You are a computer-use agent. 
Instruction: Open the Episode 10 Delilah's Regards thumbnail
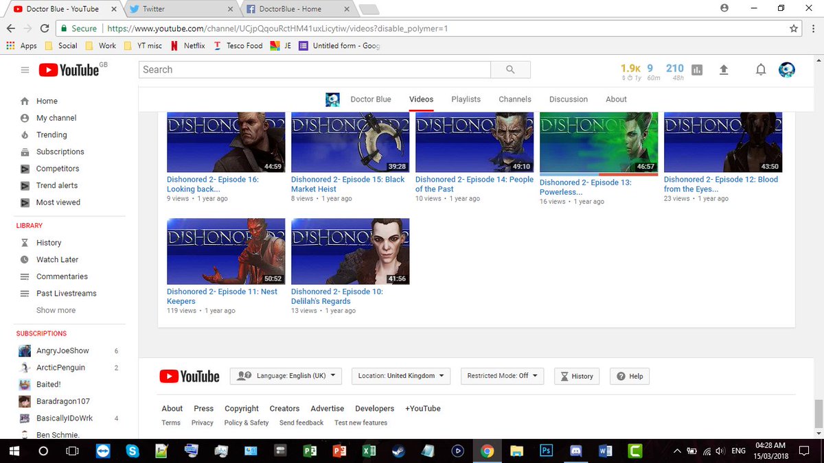point(350,250)
